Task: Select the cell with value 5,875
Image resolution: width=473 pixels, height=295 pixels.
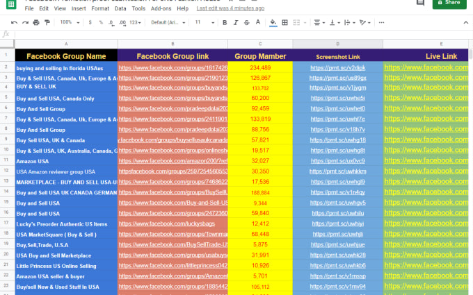Action: coord(260,245)
